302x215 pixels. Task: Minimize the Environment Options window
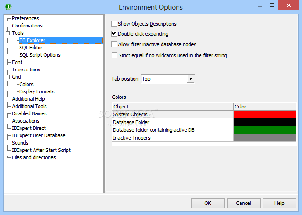260,6
